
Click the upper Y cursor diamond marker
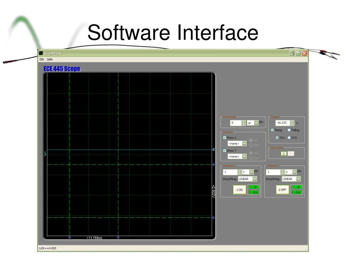pyautogui.click(x=214, y=165)
